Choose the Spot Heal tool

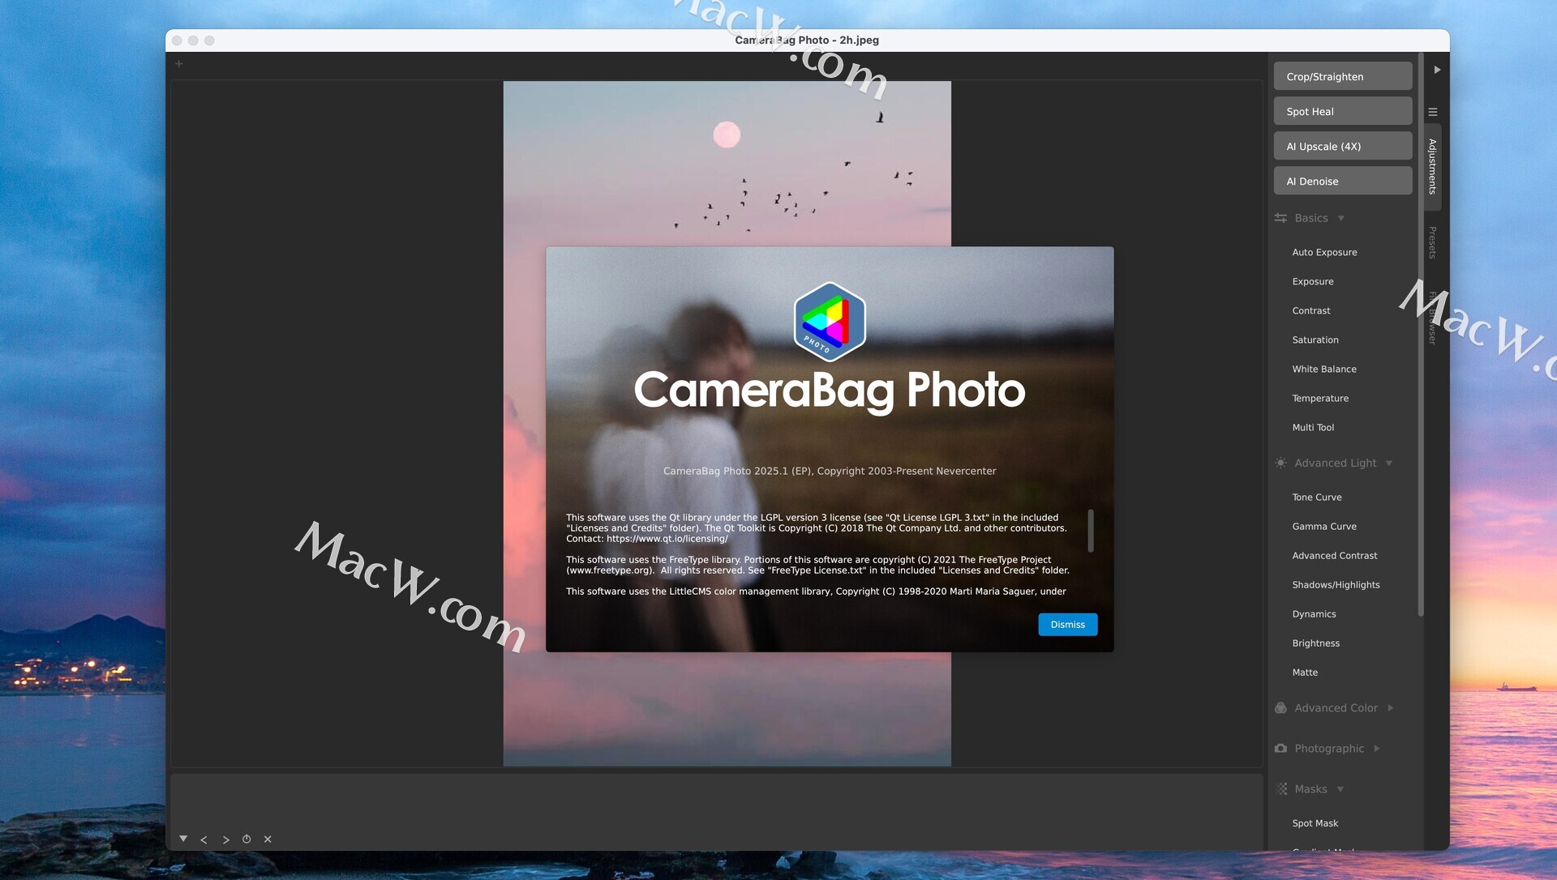1342,111
